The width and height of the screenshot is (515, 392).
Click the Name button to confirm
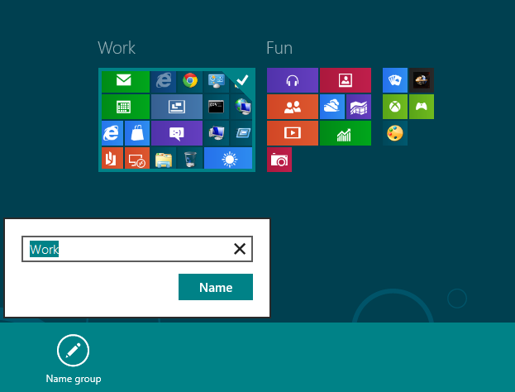point(215,288)
